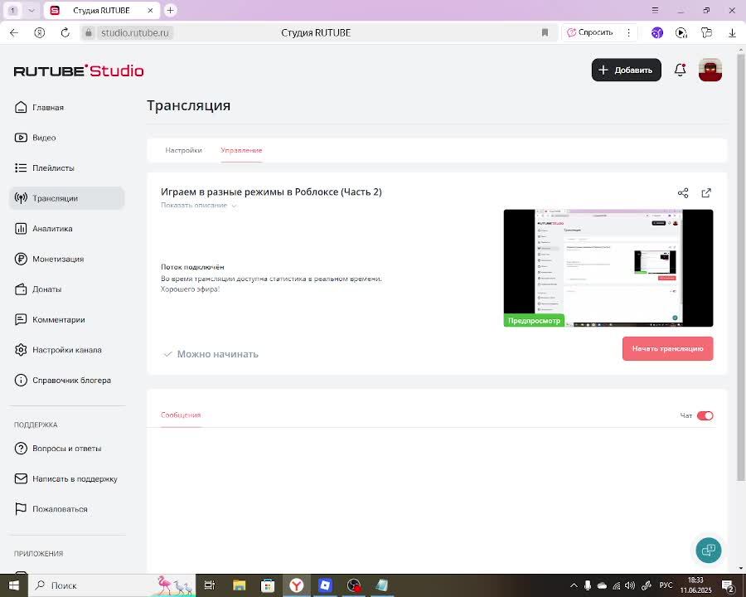Select the Сообщения tab
Image resolution: width=746 pixels, height=597 pixels.
tap(181, 415)
